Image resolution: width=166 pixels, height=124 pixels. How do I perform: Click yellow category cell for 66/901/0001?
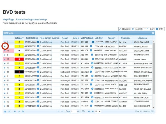pyautogui.click(x=19, y=42)
